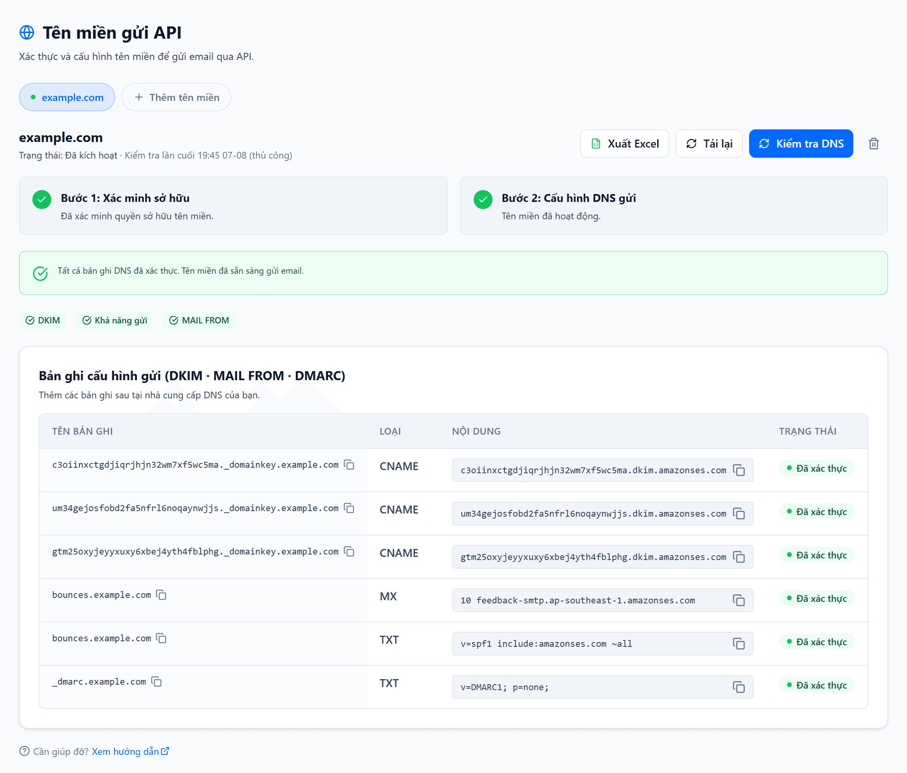Copy bounces.example.com name in MX row
Viewport: 907px width, 773px height.
click(161, 594)
